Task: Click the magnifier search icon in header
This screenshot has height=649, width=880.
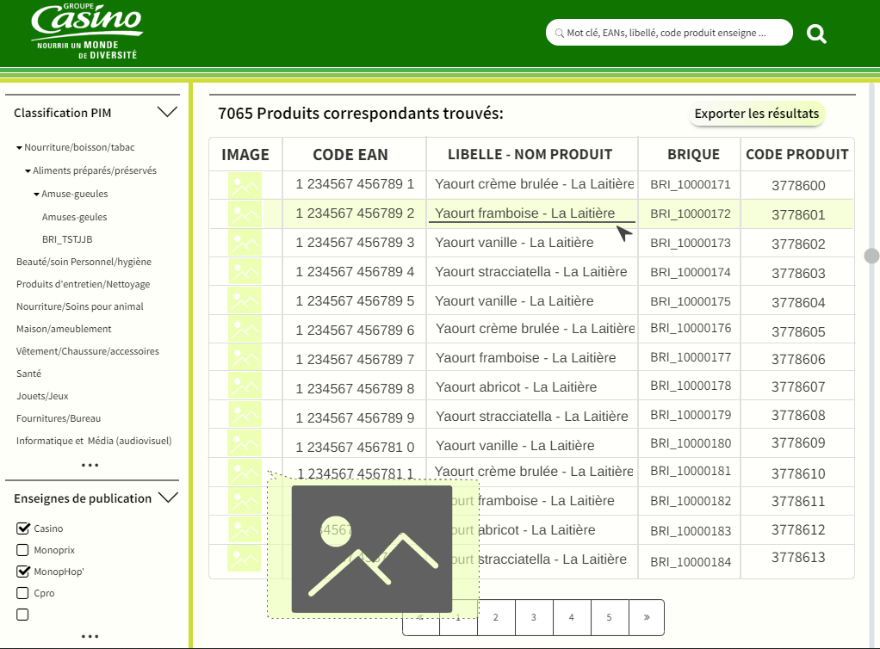Action: (x=816, y=34)
